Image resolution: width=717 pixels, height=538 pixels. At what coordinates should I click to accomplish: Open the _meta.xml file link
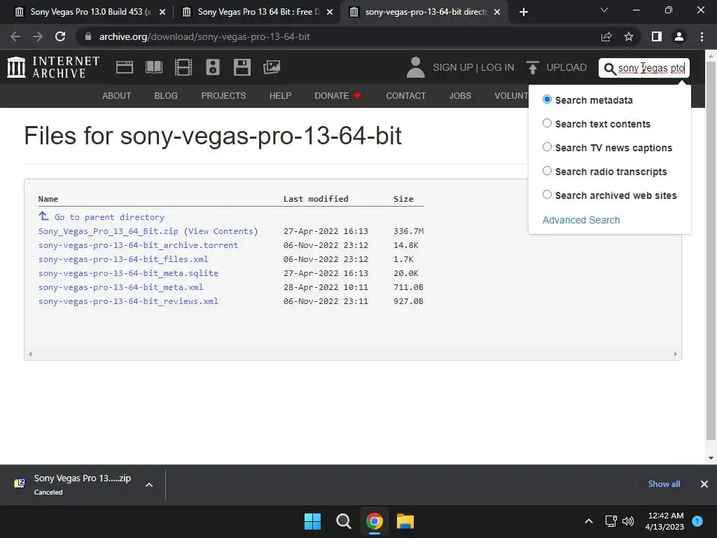click(120, 287)
